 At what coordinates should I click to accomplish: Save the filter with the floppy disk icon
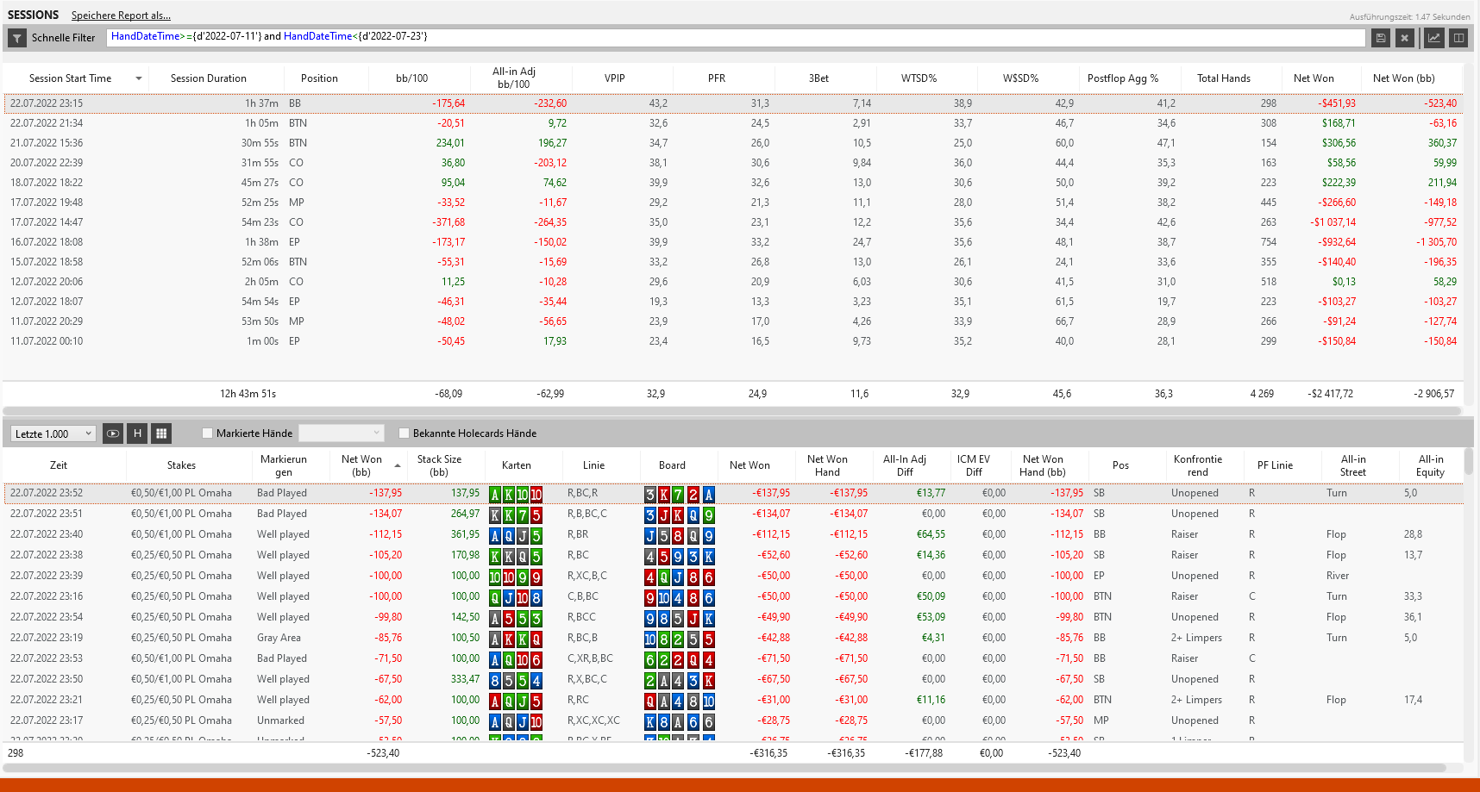(1381, 38)
